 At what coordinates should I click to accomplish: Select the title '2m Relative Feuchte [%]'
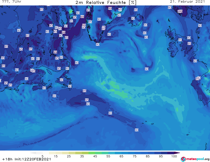point(106,3)
